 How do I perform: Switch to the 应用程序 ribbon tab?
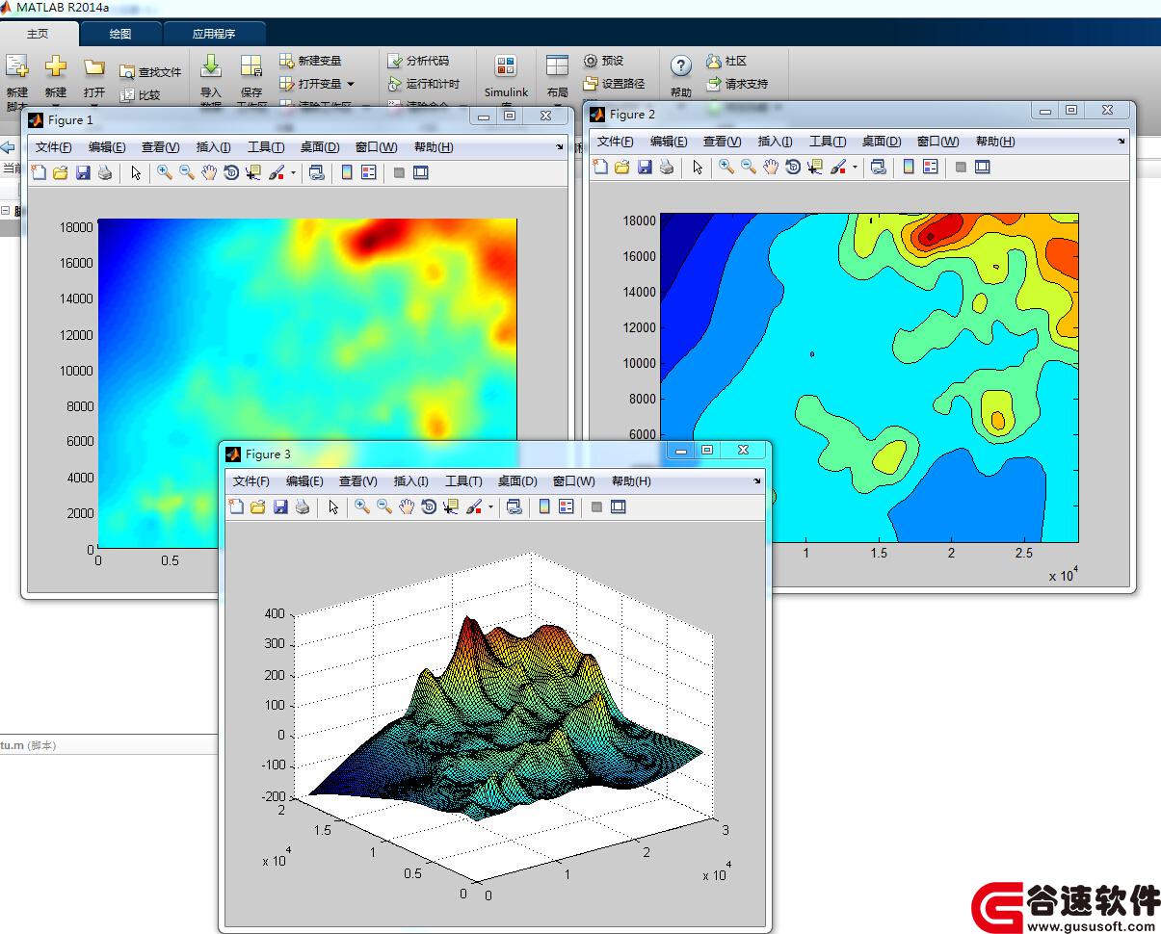coord(214,34)
